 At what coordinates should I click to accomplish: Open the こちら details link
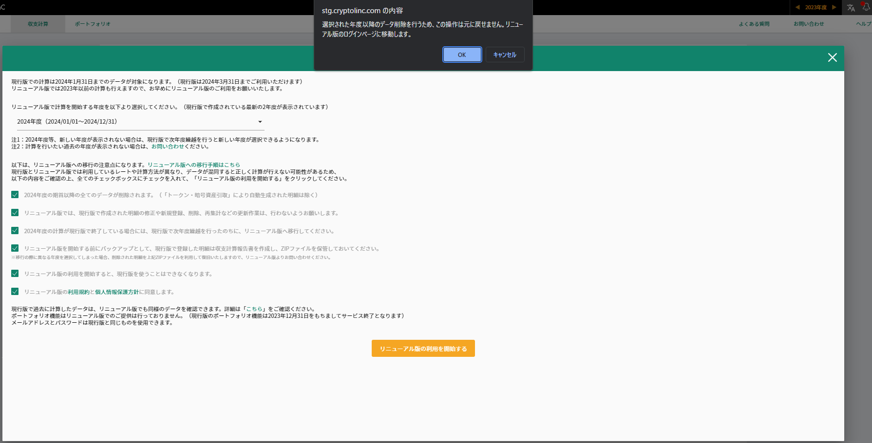[x=254, y=309]
